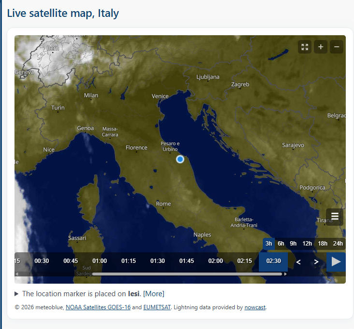The height and width of the screenshot is (329, 354).
Task: Zoom in with the plus button
Action: click(321, 47)
